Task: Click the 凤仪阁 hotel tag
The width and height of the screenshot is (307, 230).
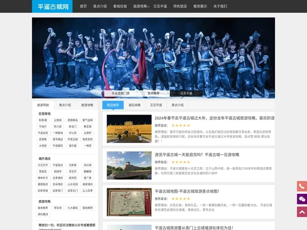Action: 87,165
